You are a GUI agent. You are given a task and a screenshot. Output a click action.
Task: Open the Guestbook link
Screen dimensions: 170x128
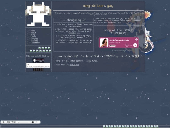[35, 43]
